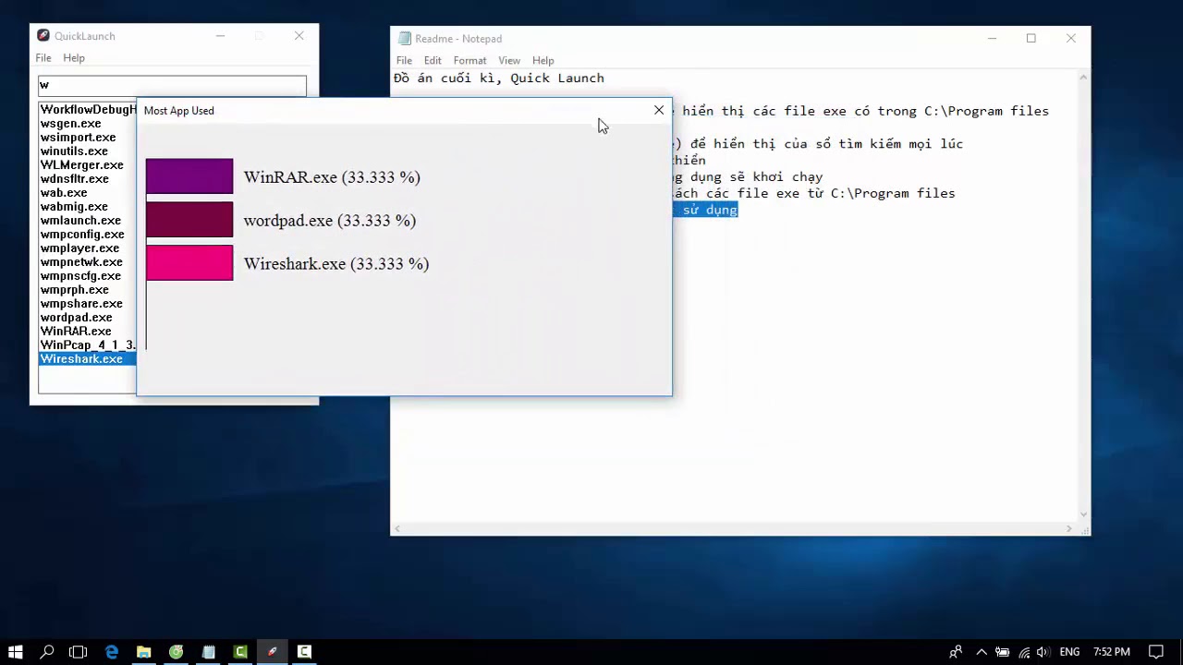
Task: Open battery status tray icon
Action: [x=1002, y=652]
